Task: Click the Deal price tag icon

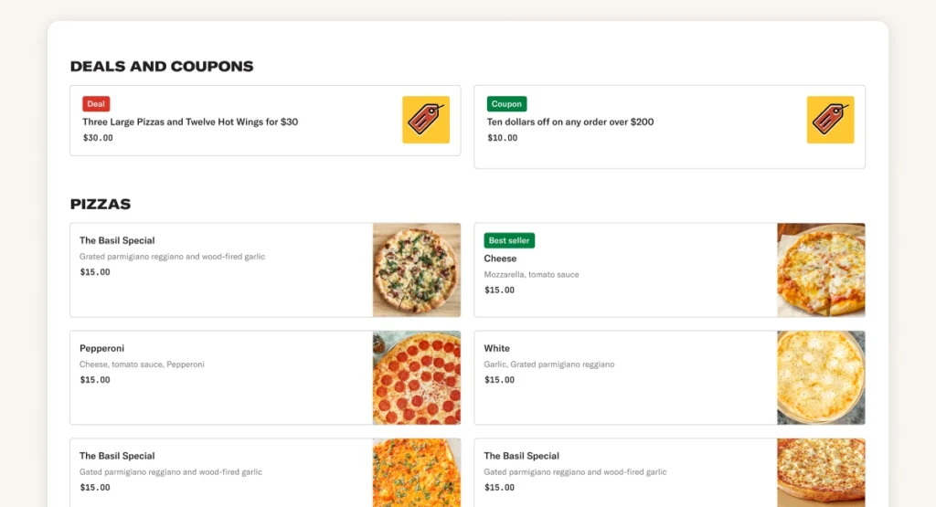Action: (426, 120)
